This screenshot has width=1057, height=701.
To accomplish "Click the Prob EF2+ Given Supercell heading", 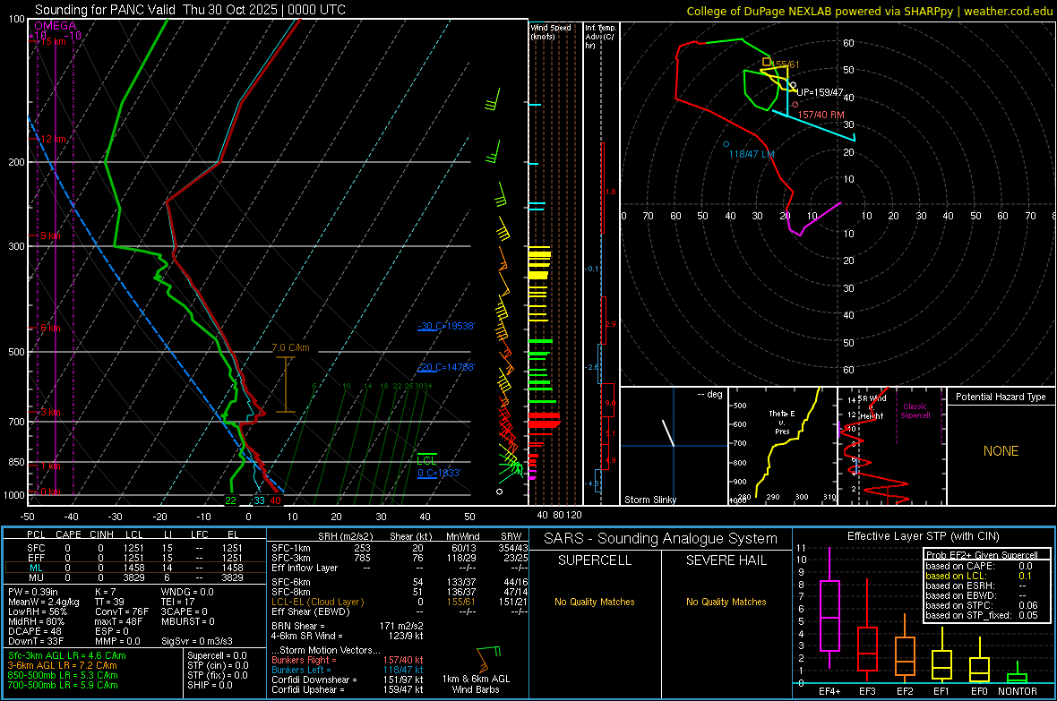I will pyautogui.click(x=982, y=555).
